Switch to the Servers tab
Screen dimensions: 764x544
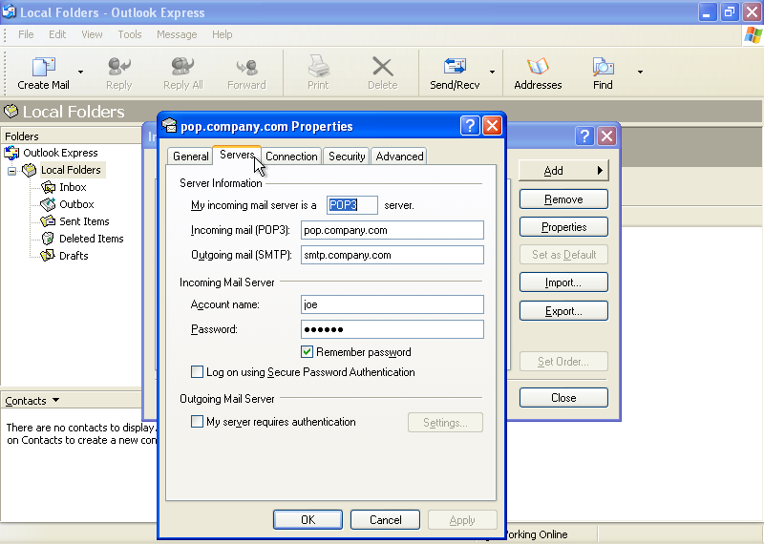(x=237, y=155)
